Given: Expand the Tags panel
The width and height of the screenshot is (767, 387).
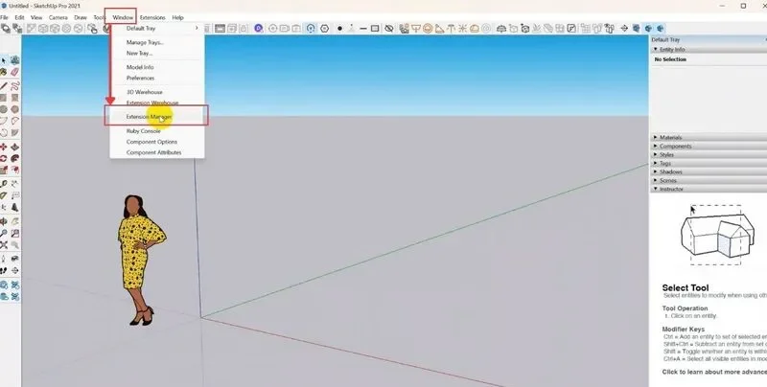Looking at the screenshot, I should 709,163.
